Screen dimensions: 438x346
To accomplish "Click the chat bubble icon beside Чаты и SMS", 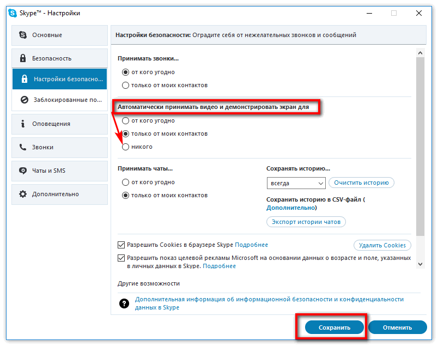I will click(x=23, y=171).
